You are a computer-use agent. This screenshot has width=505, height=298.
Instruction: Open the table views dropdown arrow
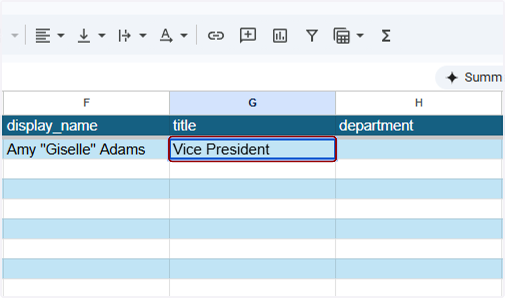click(360, 36)
